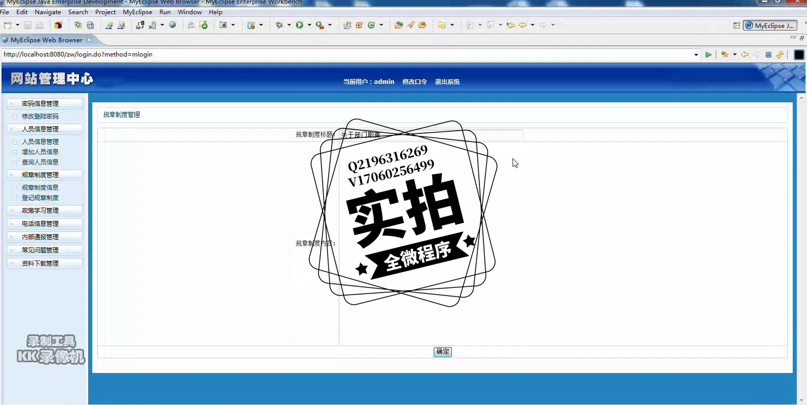Click the browser Refresh icon

(780, 54)
